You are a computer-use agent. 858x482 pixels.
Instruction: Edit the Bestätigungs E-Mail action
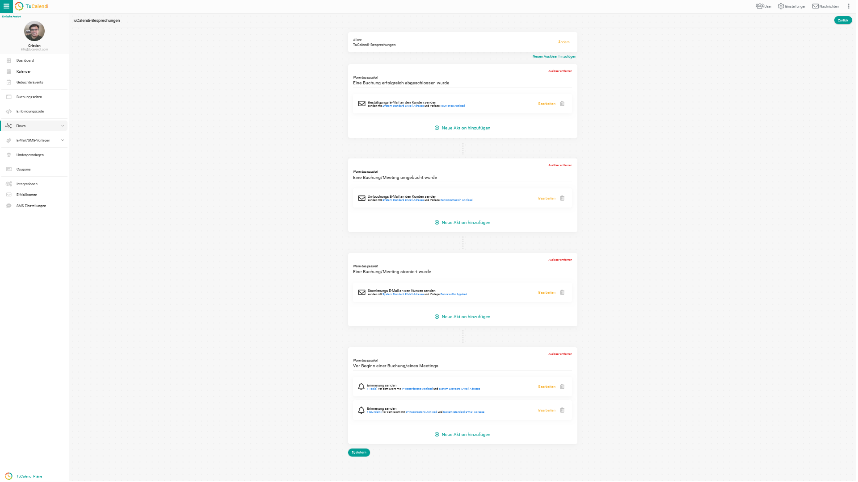click(x=547, y=104)
